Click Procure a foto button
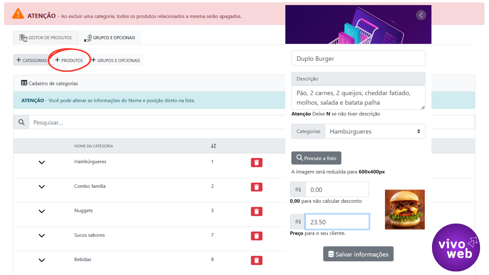The image size is (489, 275). coord(316,158)
